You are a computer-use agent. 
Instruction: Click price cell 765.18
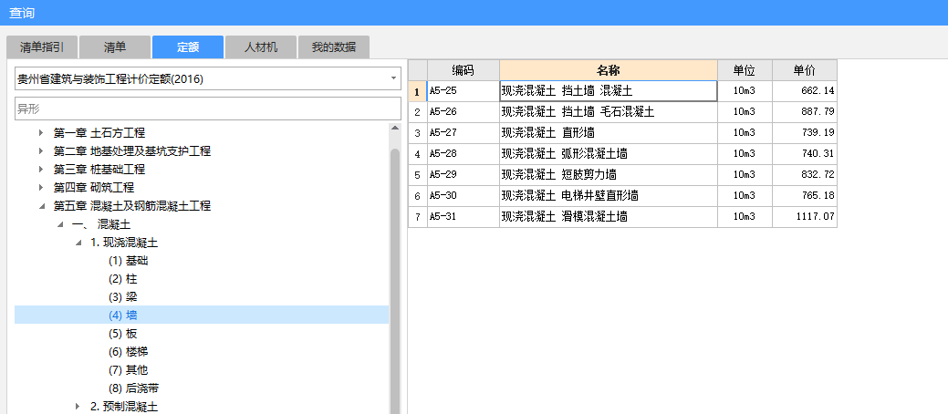tap(805, 196)
